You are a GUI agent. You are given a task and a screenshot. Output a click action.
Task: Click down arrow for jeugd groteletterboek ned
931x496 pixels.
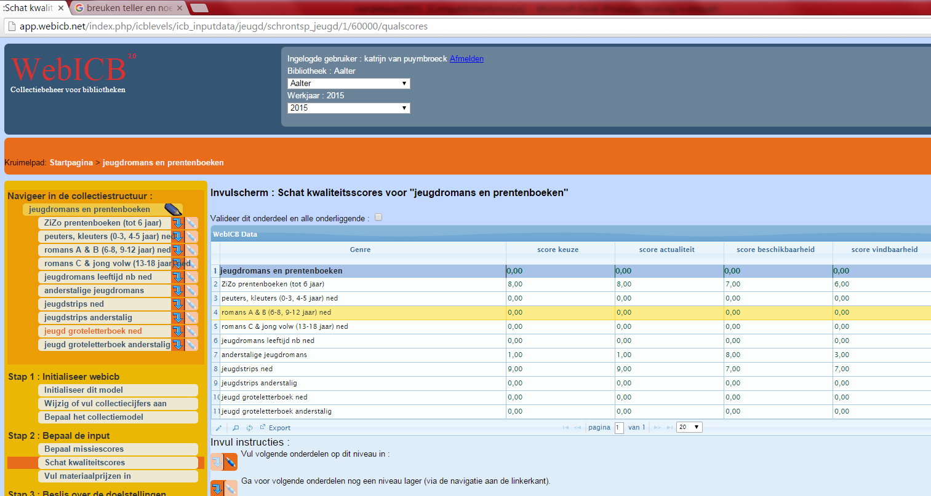coord(178,331)
